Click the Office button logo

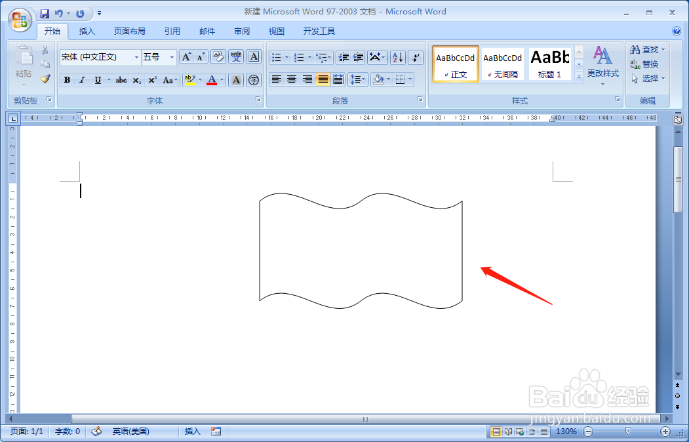tap(20, 20)
